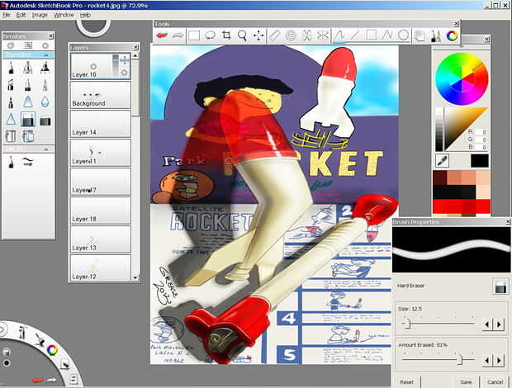512x388 pixels.
Task: Select the Polyline draw style
Action: 387,35
